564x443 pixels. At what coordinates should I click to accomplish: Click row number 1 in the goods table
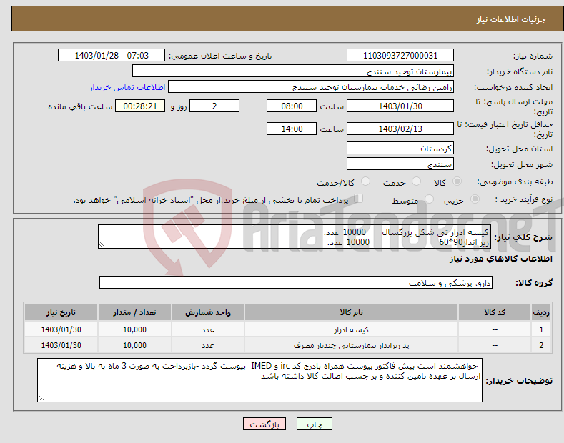[541, 329]
